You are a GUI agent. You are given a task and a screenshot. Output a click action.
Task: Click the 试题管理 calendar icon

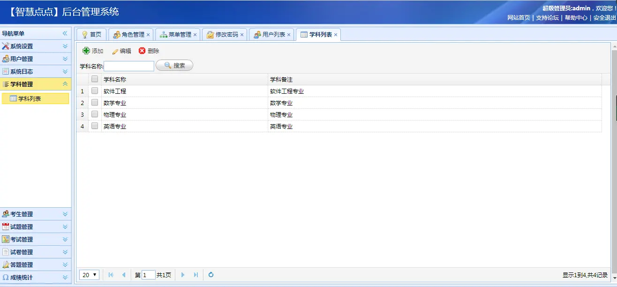(x=6, y=227)
